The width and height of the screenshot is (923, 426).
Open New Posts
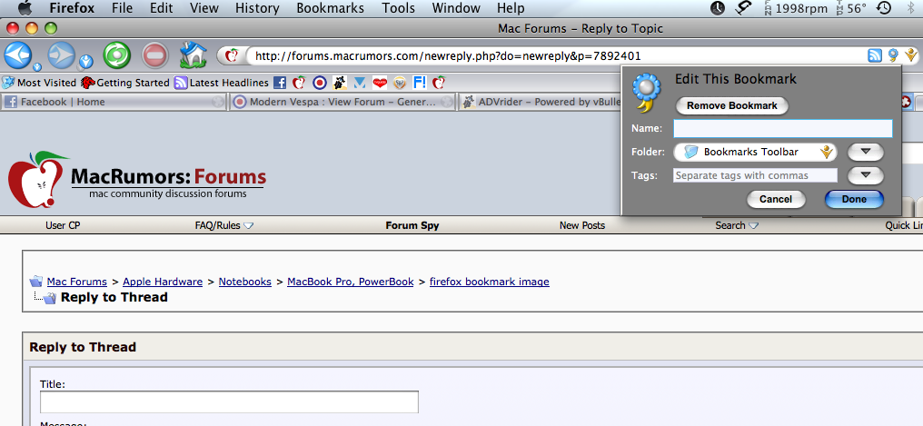click(582, 225)
